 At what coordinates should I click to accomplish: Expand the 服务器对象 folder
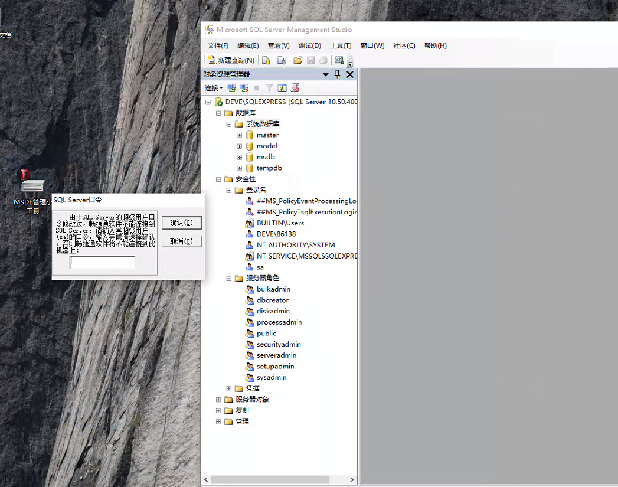click(218, 400)
